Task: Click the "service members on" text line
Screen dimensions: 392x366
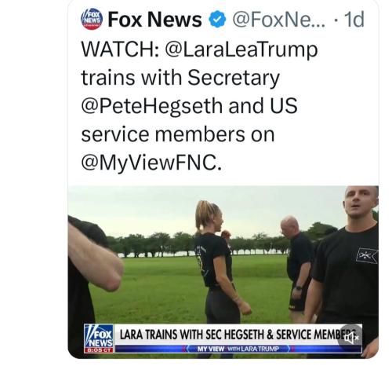Action: click(x=178, y=134)
